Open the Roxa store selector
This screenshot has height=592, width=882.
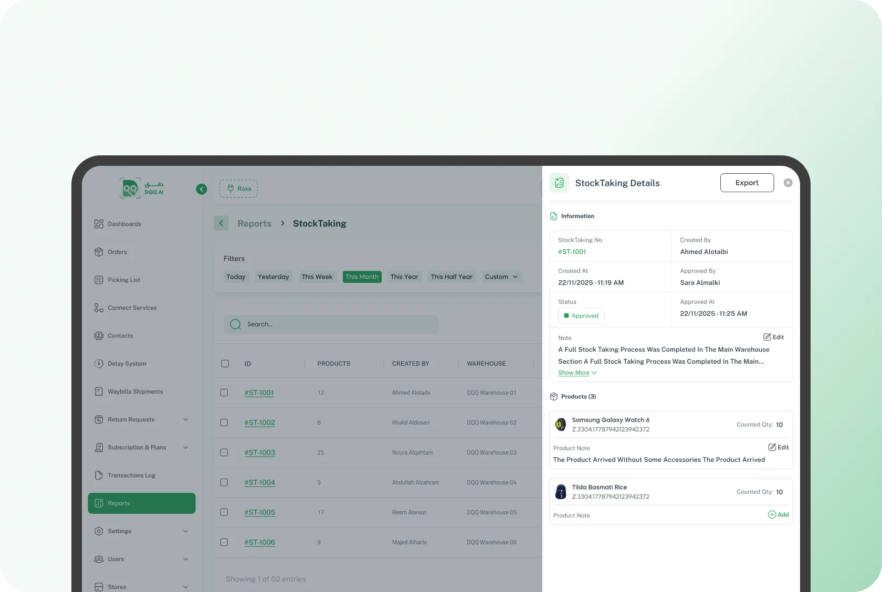[238, 188]
